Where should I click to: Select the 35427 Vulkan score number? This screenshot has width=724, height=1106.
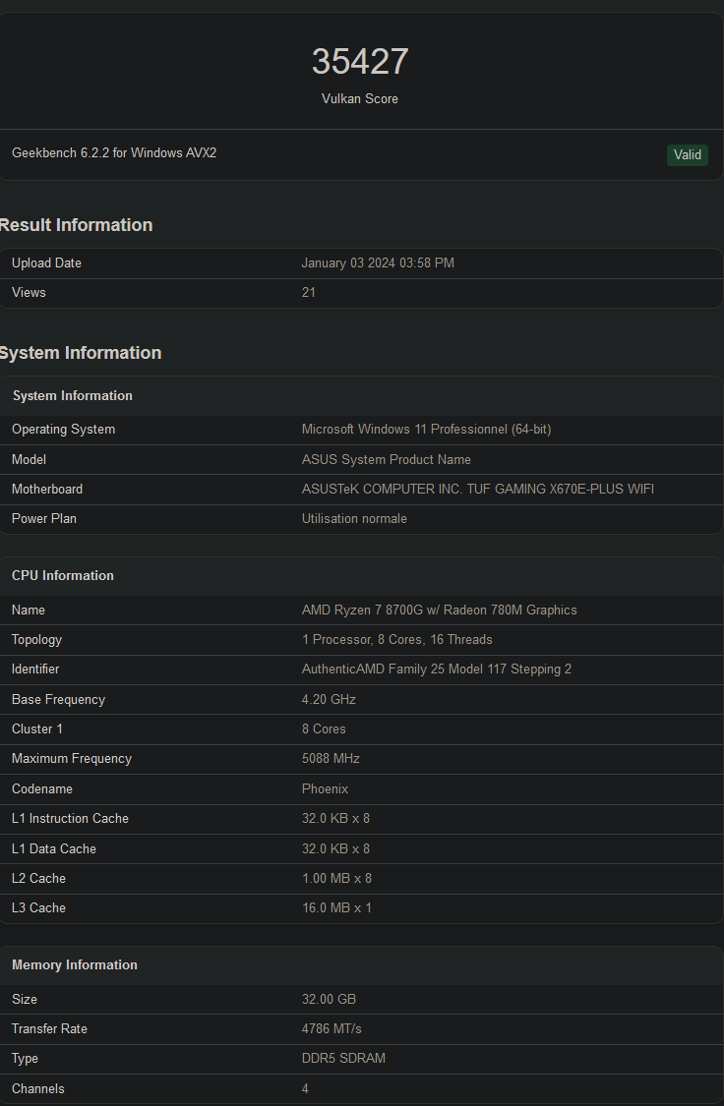pos(360,61)
